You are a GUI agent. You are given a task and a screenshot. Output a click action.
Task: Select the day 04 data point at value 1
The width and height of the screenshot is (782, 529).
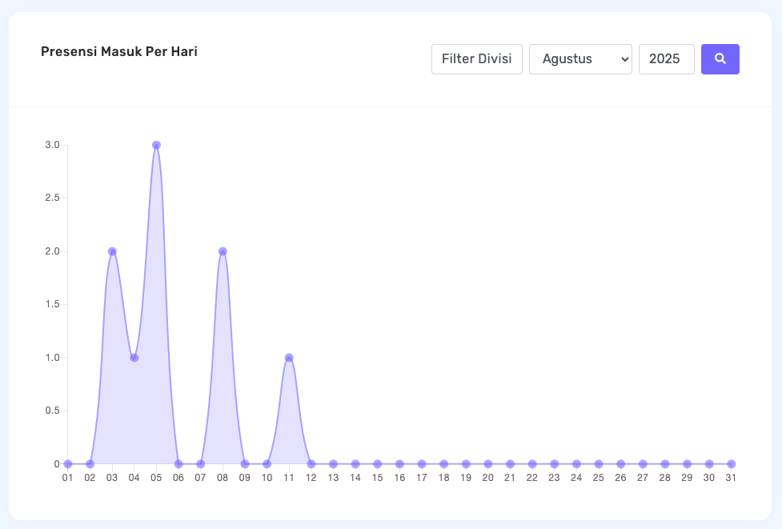click(134, 358)
